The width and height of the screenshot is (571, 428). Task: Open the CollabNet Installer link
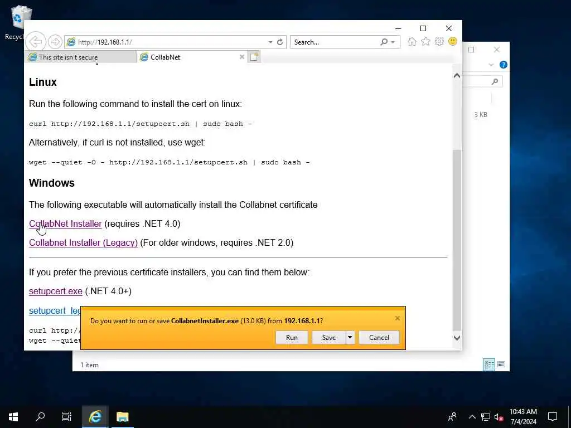(x=66, y=224)
